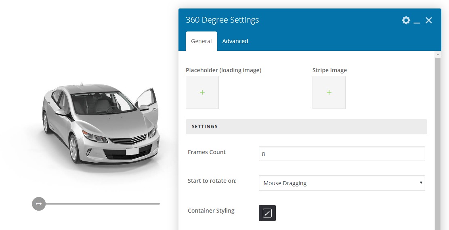
Task: Expand the Start to rotate on dropdown
Action: [x=342, y=183]
